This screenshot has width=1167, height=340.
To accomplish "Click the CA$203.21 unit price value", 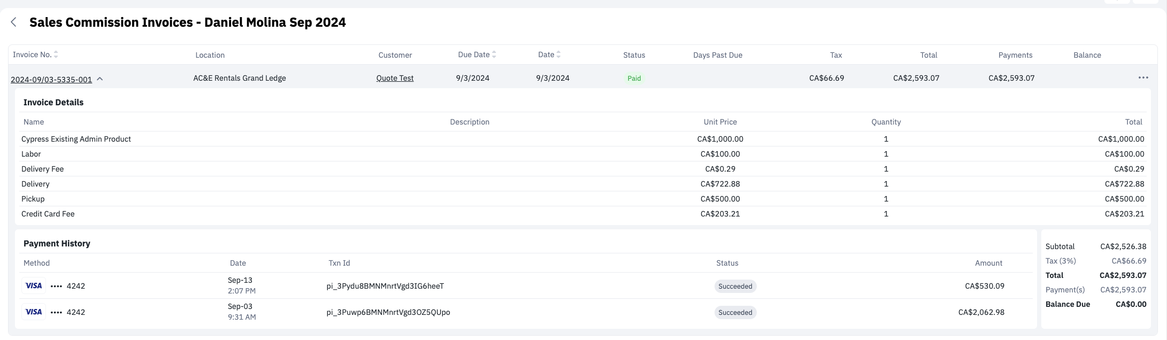I will (720, 214).
